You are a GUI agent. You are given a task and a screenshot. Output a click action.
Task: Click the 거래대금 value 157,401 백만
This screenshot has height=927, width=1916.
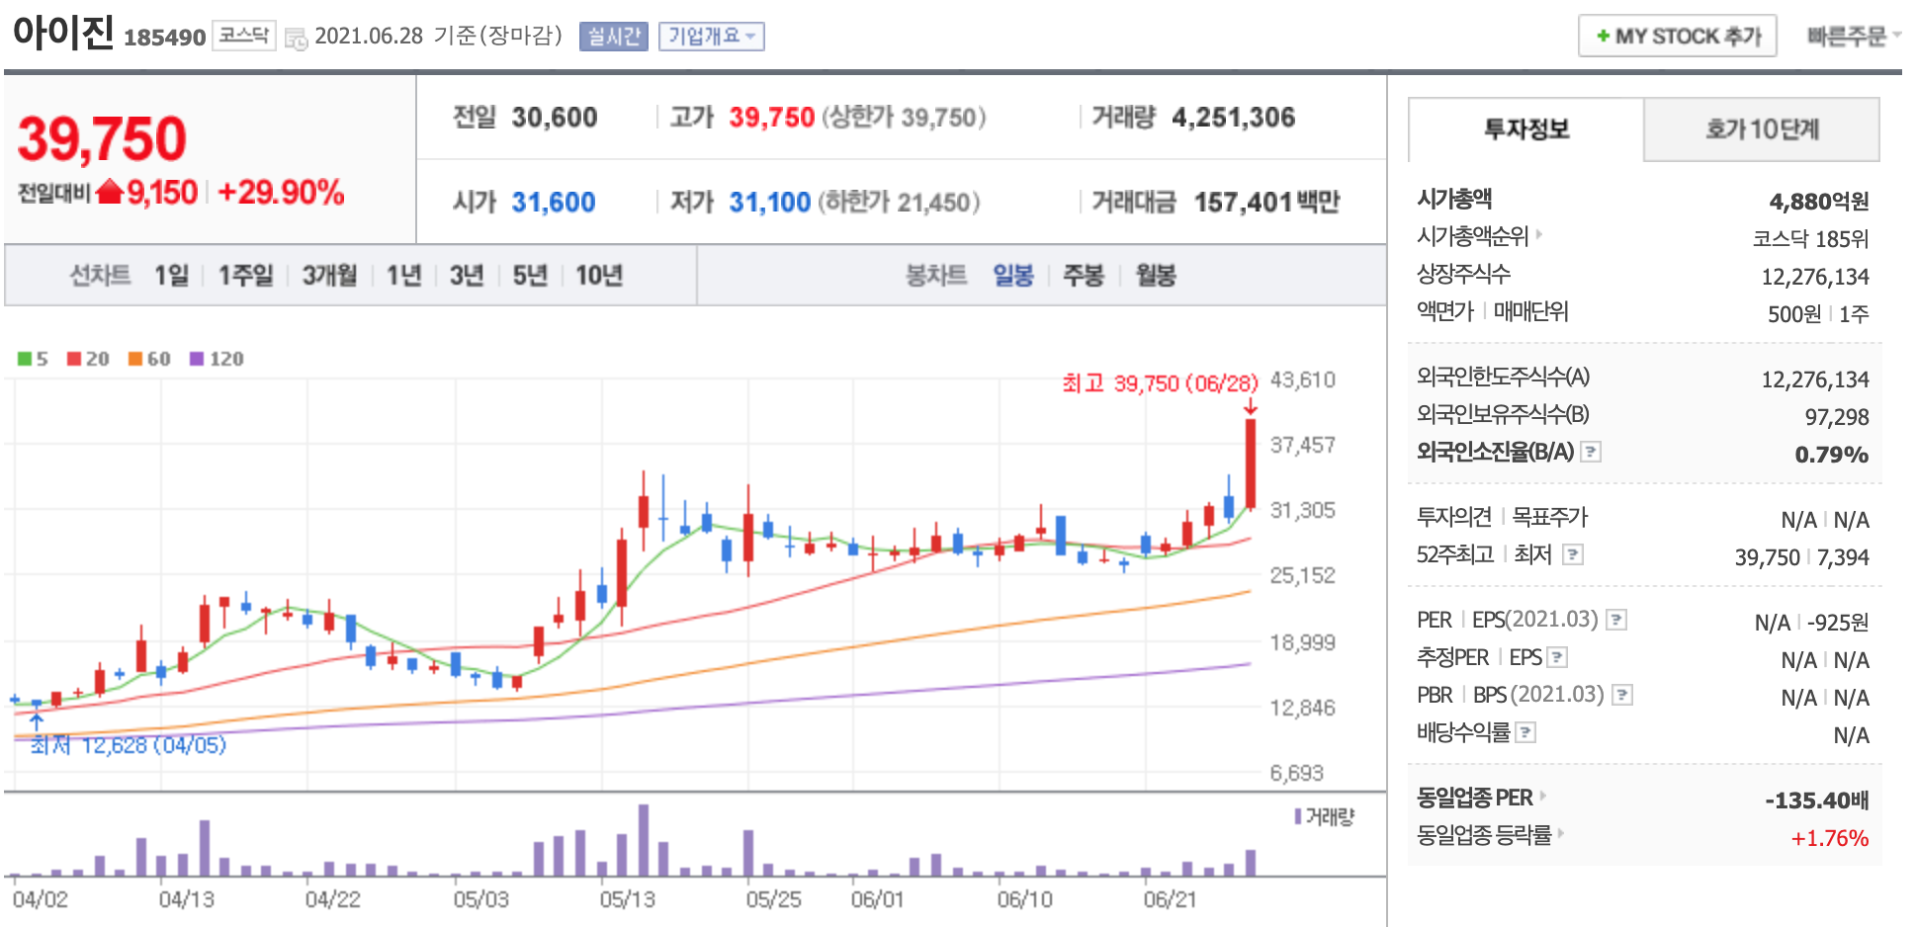1266,203
